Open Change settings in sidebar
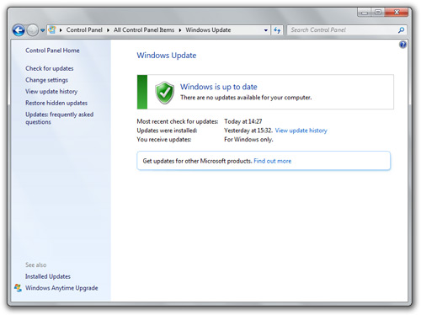Screen dimensions: 421x315 pyautogui.click(x=46, y=80)
